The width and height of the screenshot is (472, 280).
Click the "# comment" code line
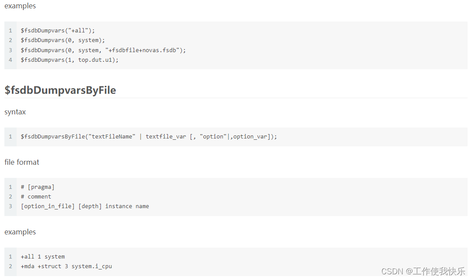[35, 197]
